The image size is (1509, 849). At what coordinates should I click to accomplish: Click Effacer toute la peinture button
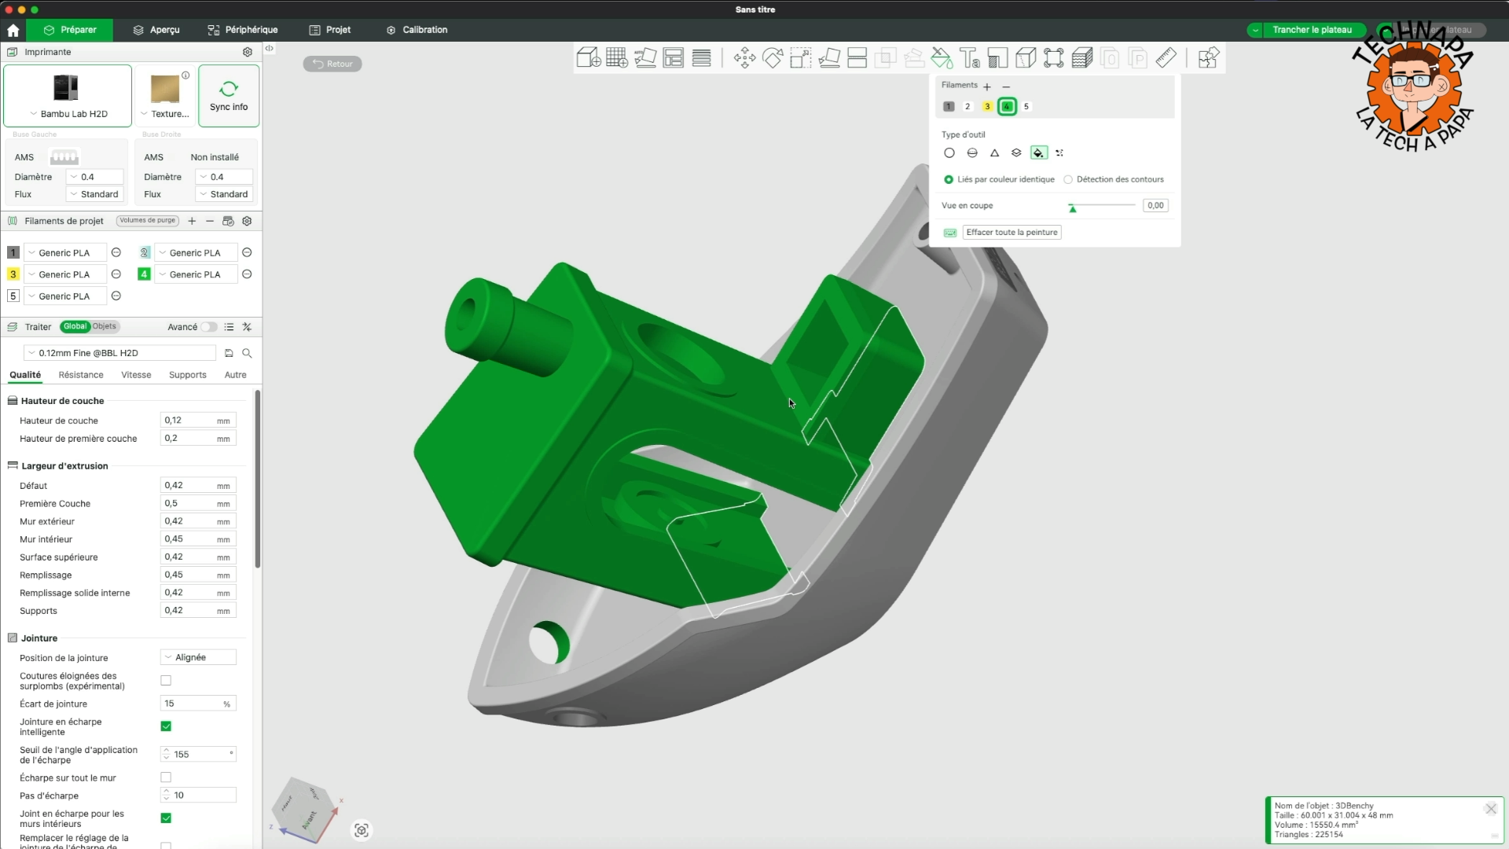[x=1012, y=232]
